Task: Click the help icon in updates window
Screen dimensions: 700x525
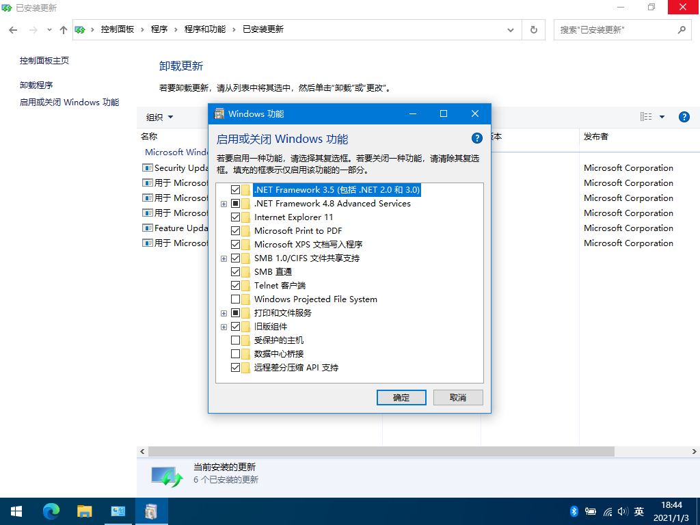Action: (x=684, y=117)
